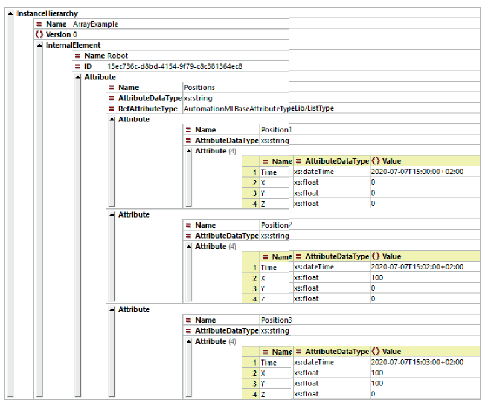
Task: Click the Value braces icon in Position1 table header
Action: click(x=376, y=161)
